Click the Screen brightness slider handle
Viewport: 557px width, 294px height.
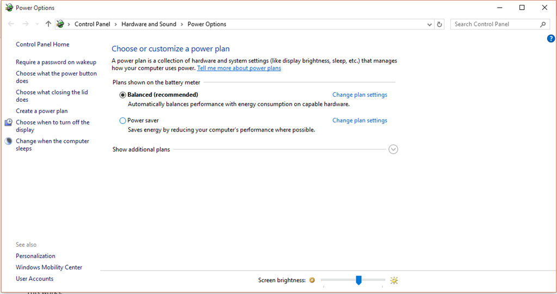pos(359,280)
